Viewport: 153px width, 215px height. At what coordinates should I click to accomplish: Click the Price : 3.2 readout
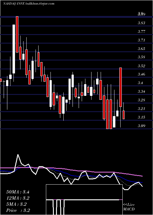pos(18,210)
